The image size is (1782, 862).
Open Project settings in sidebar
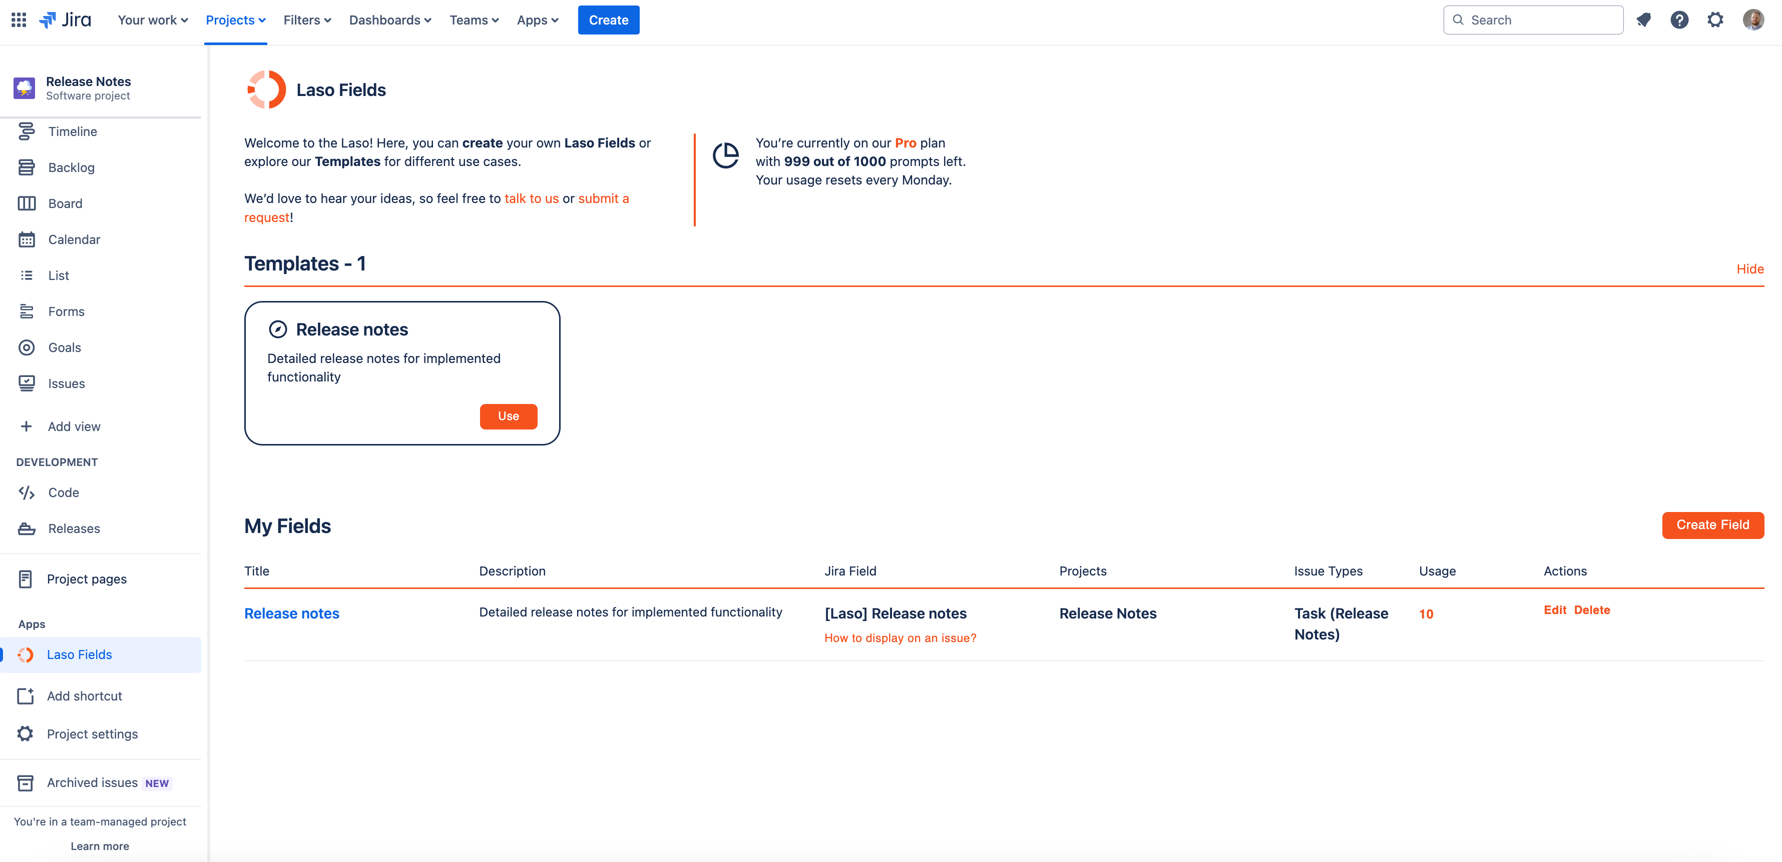pyautogui.click(x=92, y=733)
